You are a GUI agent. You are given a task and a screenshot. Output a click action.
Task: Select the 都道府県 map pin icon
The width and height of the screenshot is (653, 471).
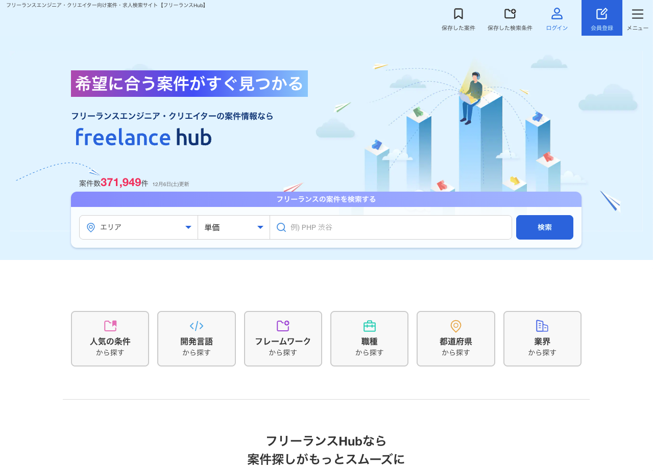455,326
